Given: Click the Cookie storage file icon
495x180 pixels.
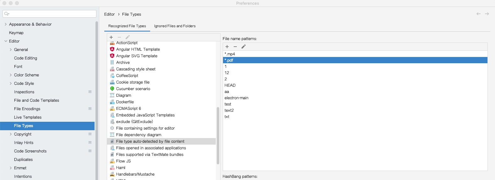Looking at the screenshot, I should pyautogui.click(x=112, y=82).
